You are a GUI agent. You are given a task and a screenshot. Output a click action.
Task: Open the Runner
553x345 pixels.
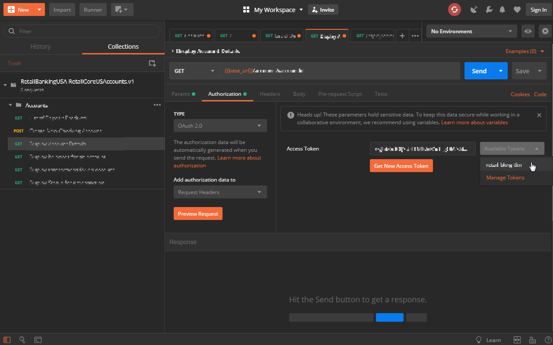[x=93, y=9]
